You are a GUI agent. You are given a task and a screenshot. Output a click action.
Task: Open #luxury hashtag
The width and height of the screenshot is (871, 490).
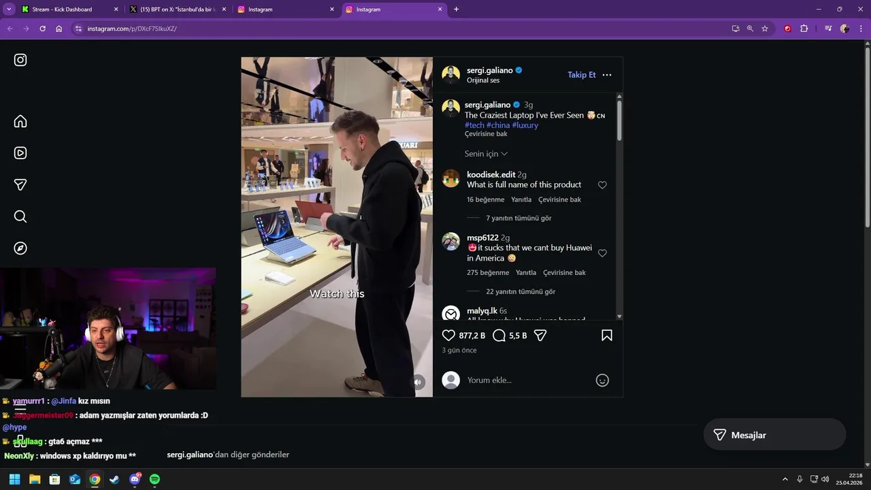525,125
